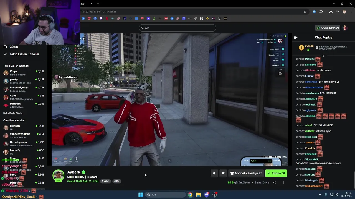Click Abonelik Hediye Et button
The height and width of the screenshot is (199, 355).
coord(246,173)
